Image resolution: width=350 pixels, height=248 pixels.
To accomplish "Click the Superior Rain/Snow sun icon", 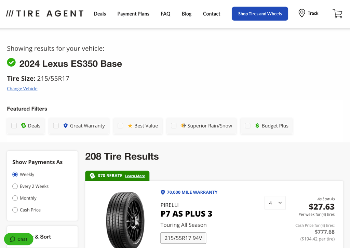I will 183,126.
